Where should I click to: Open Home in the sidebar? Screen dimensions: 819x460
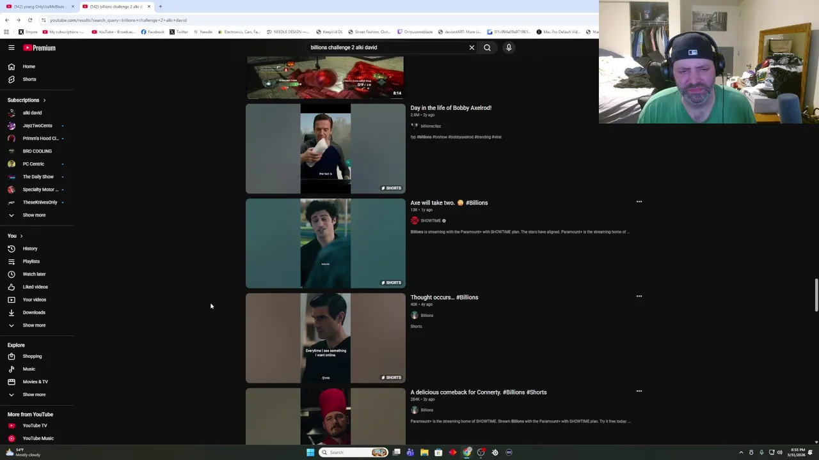click(29, 66)
